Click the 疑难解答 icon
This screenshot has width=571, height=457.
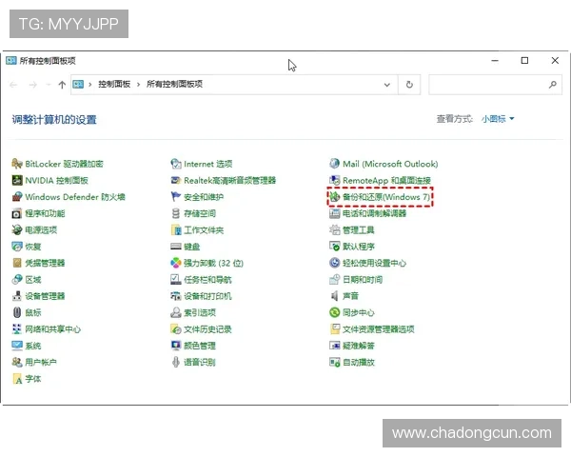point(334,346)
